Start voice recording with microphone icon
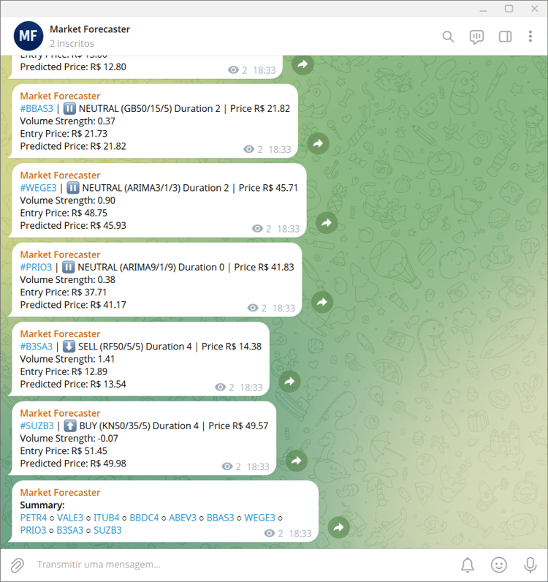This screenshot has width=548, height=582. 530,565
